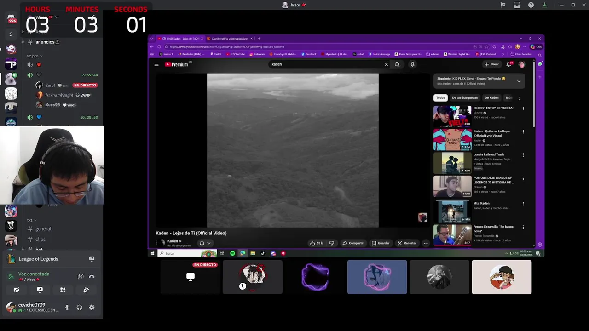Open a new browser tab
Image resolution: width=589 pixels, height=331 pixels.
coord(259,39)
